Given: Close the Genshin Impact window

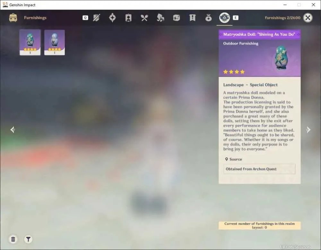Looking at the screenshot, I should [313, 5].
